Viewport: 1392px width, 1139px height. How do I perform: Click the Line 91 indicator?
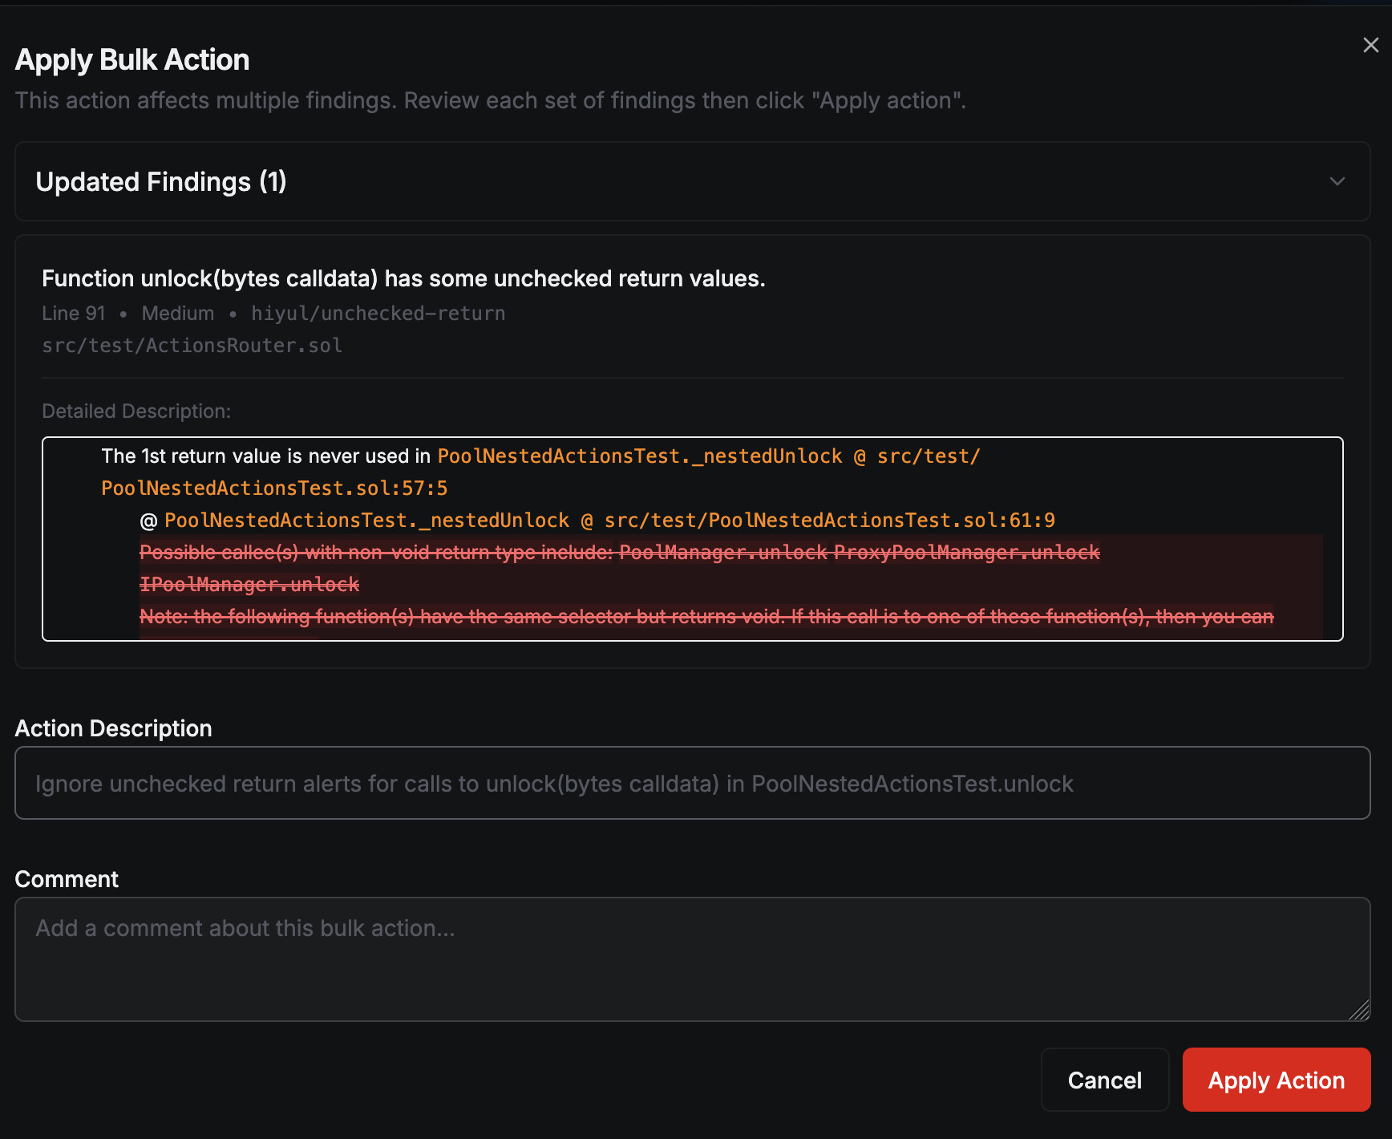click(73, 313)
